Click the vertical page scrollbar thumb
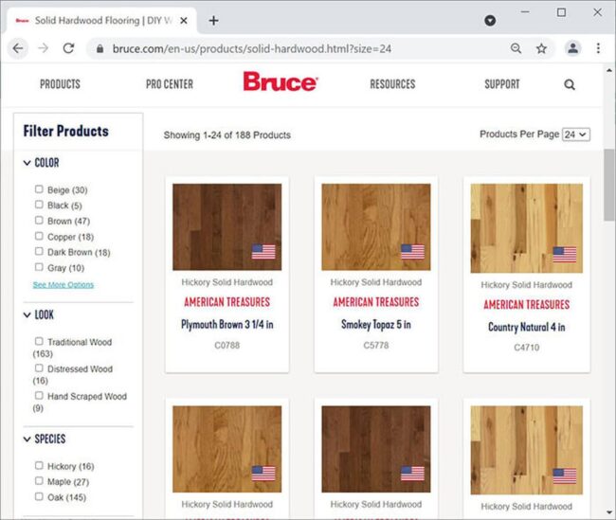Viewport: 616px width, 520px height. point(609,185)
